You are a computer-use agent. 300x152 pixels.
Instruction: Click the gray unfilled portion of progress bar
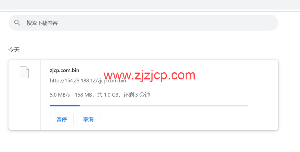(x=164, y=106)
